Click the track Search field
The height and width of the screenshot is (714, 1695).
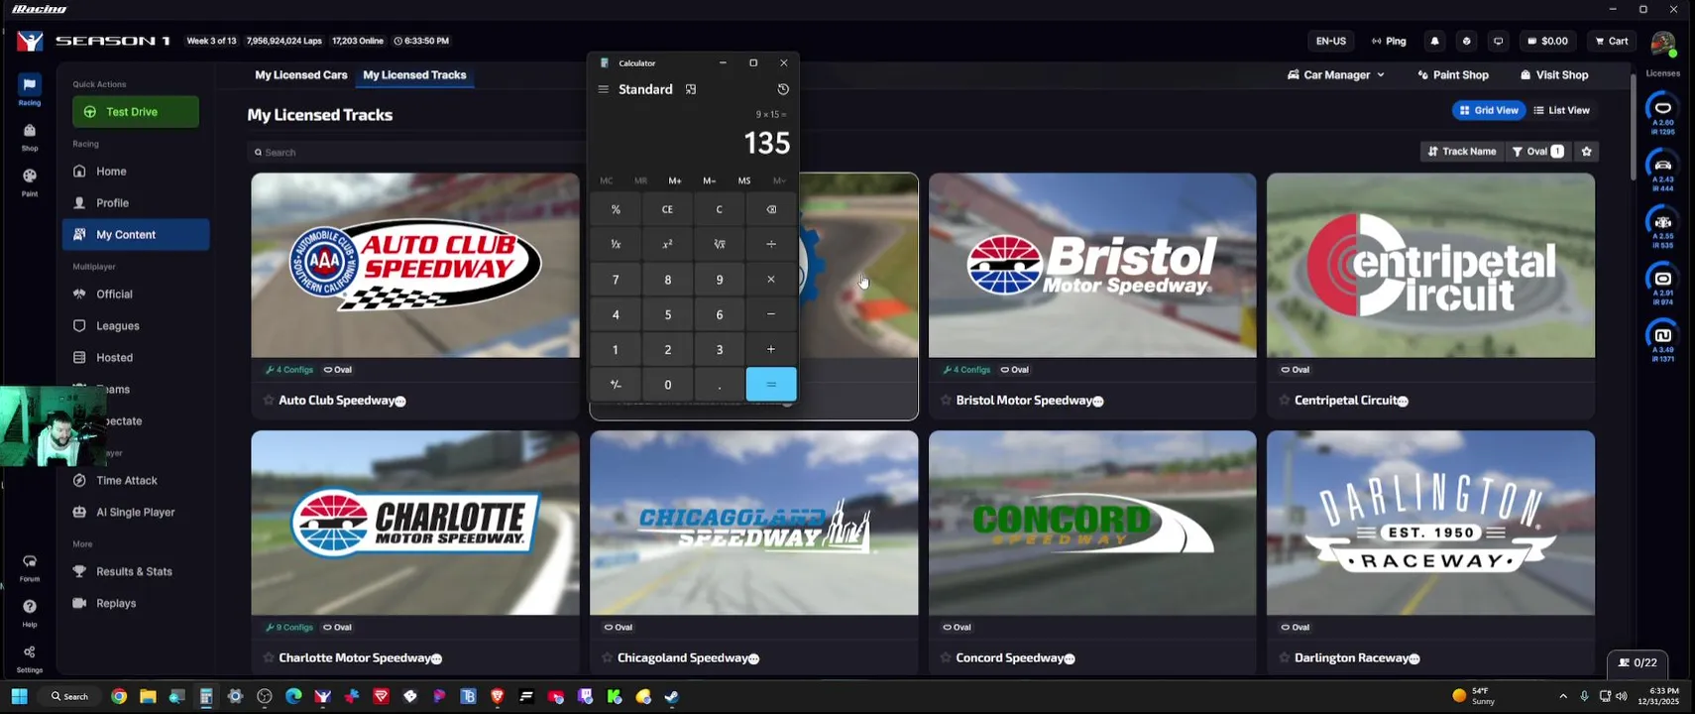click(416, 152)
